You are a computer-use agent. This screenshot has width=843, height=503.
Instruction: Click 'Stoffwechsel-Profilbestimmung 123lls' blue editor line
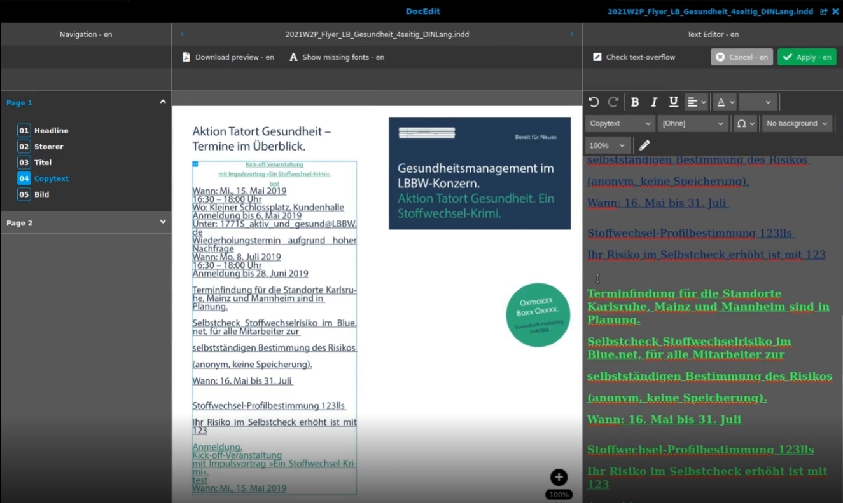click(690, 233)
